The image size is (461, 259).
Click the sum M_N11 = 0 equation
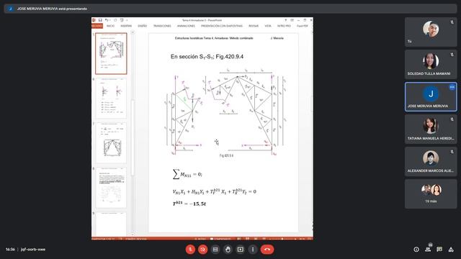coord(187,174)
